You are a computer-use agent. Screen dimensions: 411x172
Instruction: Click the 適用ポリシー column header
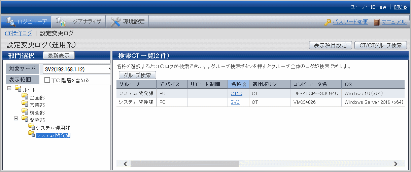270,84
